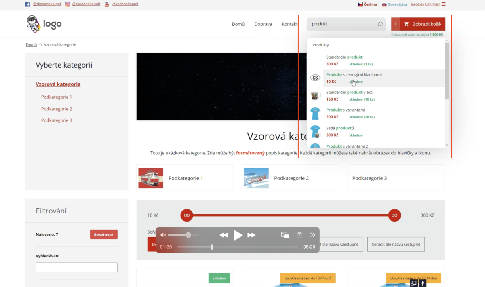Click the video progress timeline
The width and height of the screenshot is (485, 287).
pos(238,247)
